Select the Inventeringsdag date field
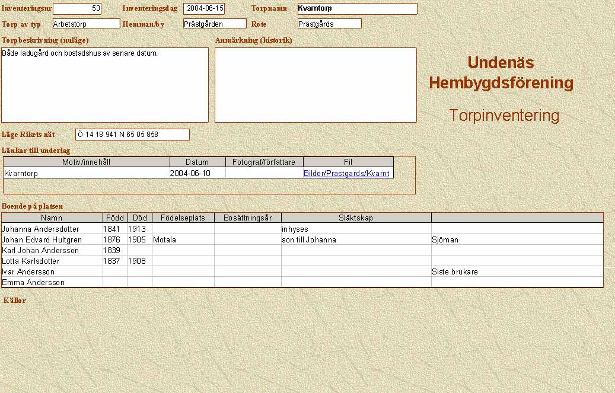 [x=204, y=9]
